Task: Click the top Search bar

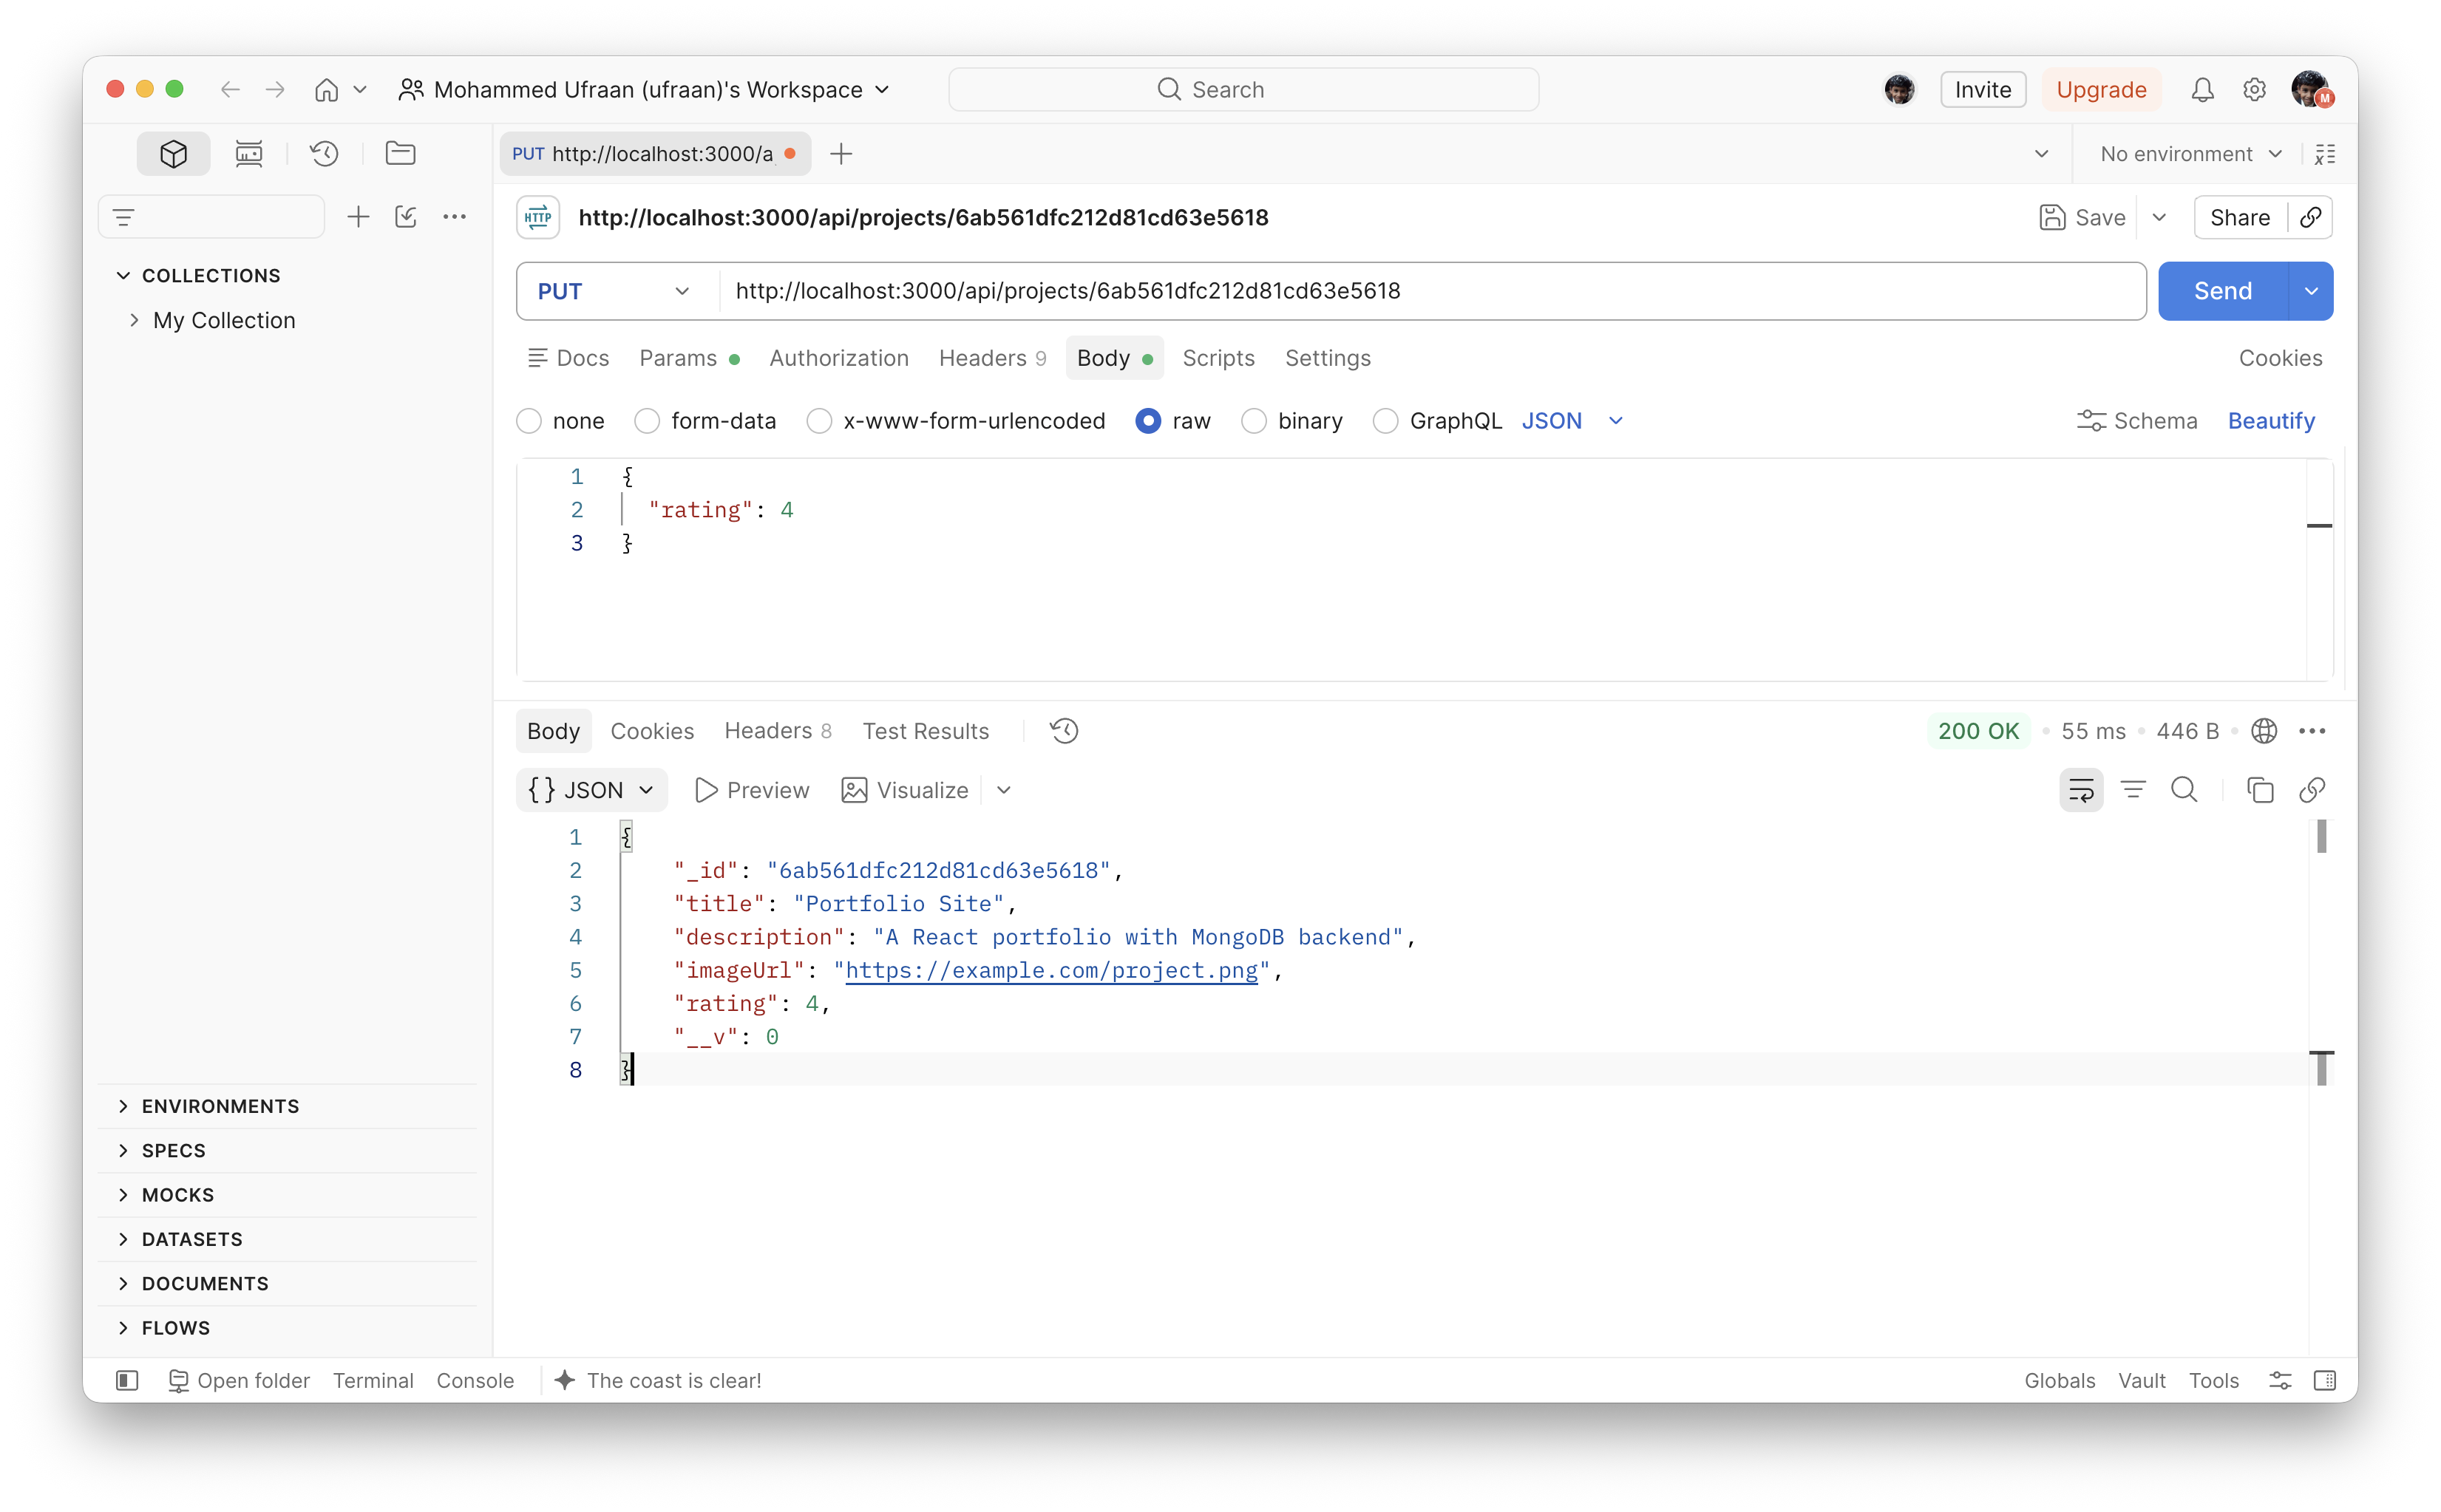Action: [1243, 90]
